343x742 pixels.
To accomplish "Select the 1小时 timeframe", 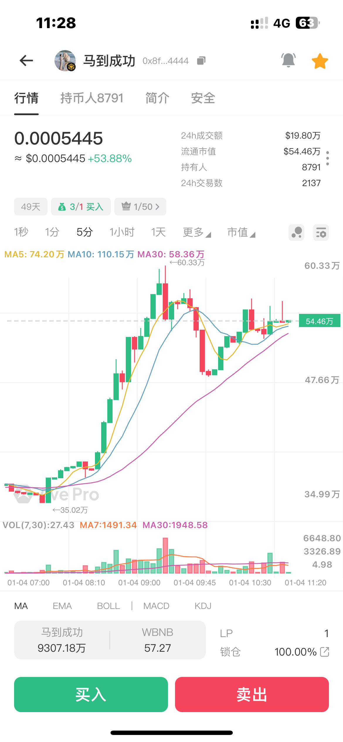I will [x=122, y=232].
